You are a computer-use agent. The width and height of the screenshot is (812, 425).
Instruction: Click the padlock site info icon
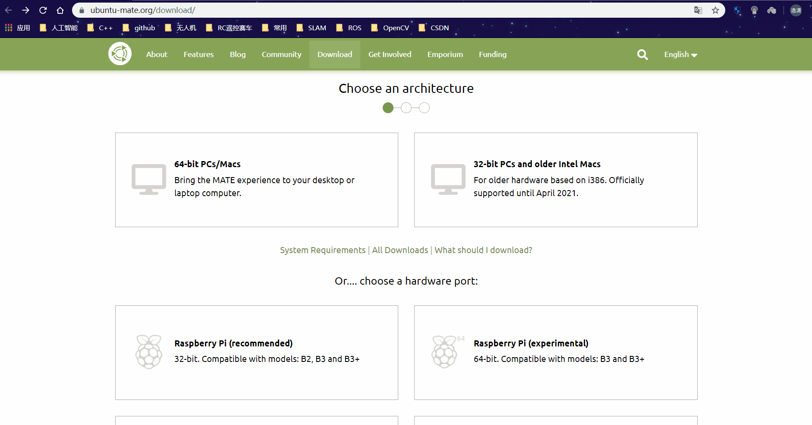click(x=82, y=10)
